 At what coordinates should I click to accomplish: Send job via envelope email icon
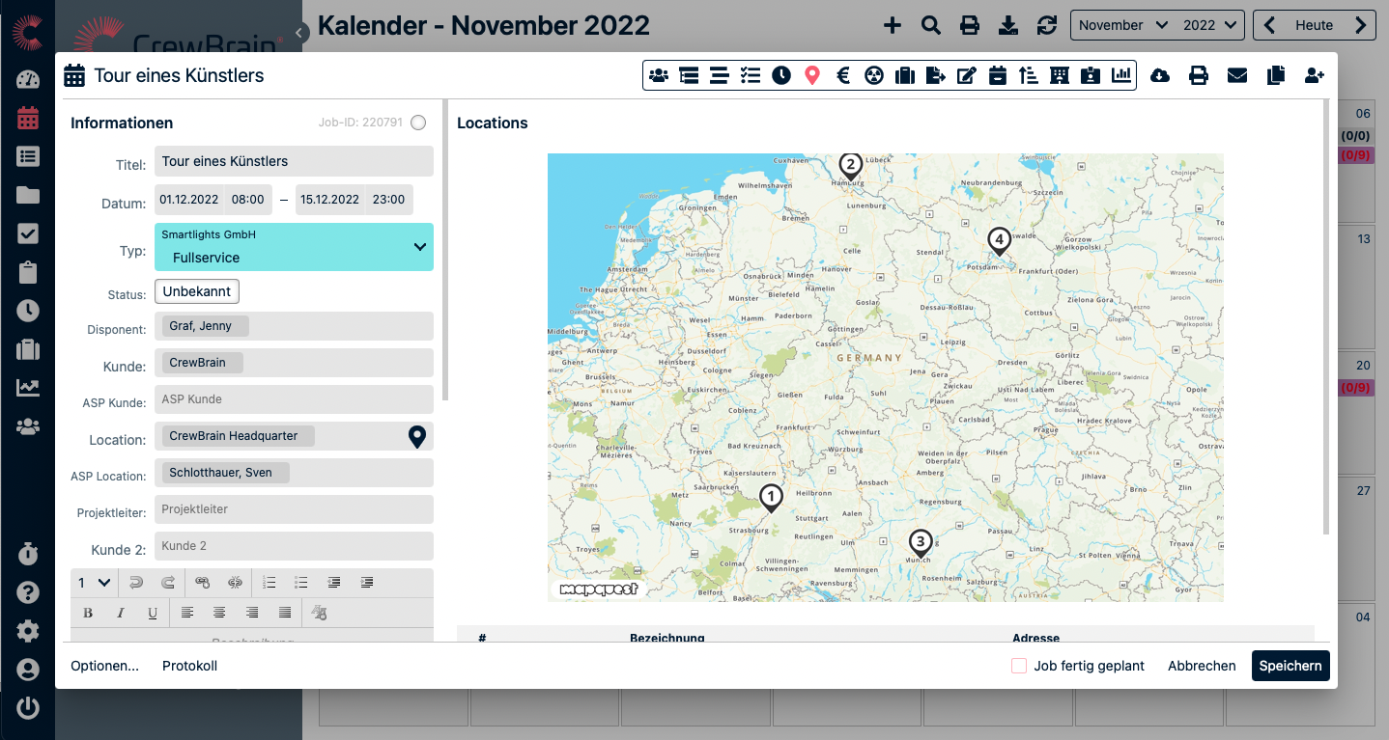[x=1237, y=75]
